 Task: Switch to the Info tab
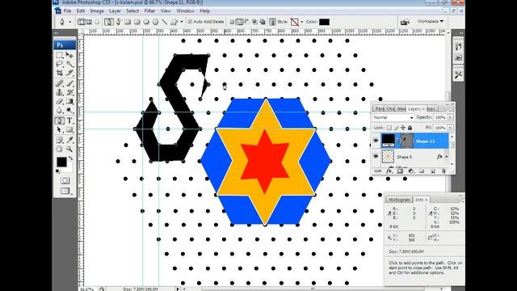coord(421,200)
